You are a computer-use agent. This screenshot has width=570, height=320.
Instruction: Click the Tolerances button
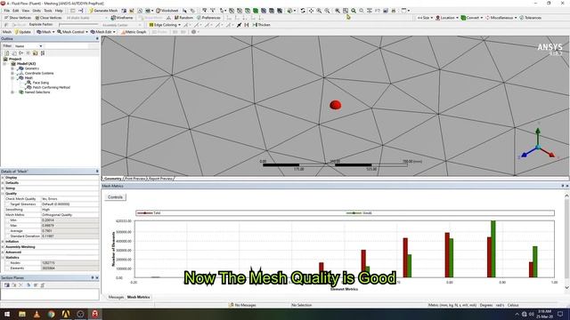pos(531,18)
